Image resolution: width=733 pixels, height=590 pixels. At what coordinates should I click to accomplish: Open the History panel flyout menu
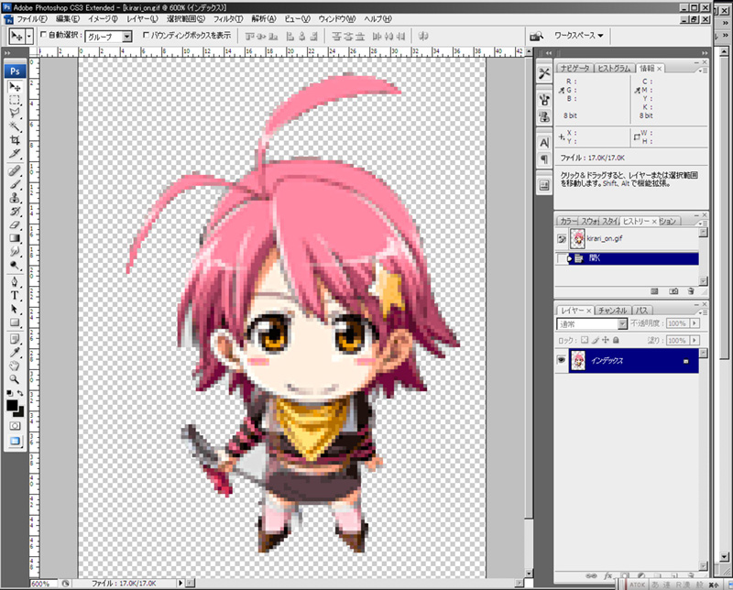click(704, 222)
